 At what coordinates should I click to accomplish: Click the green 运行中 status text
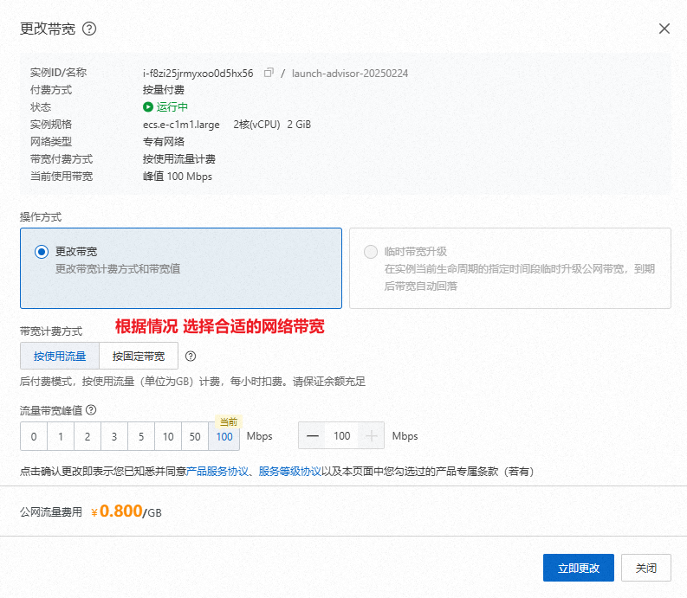(x=172, y=106)
